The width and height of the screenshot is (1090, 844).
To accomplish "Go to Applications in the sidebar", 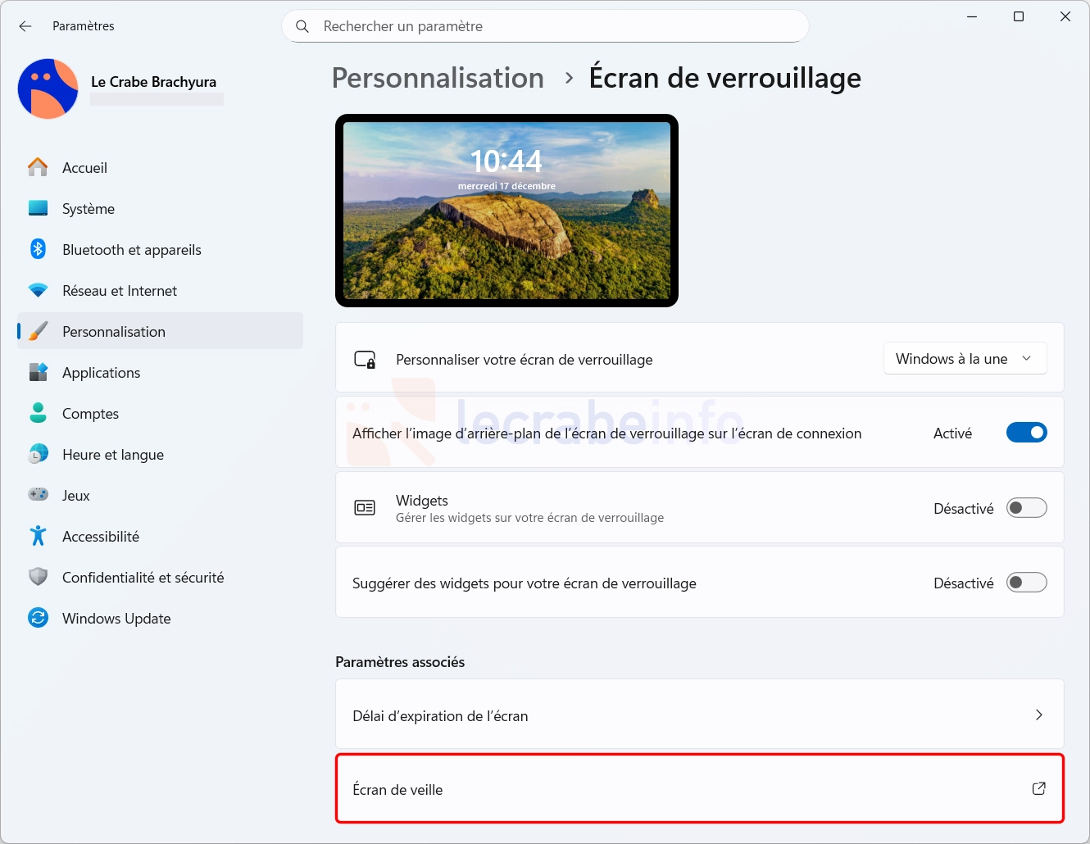I will [101, 373].
